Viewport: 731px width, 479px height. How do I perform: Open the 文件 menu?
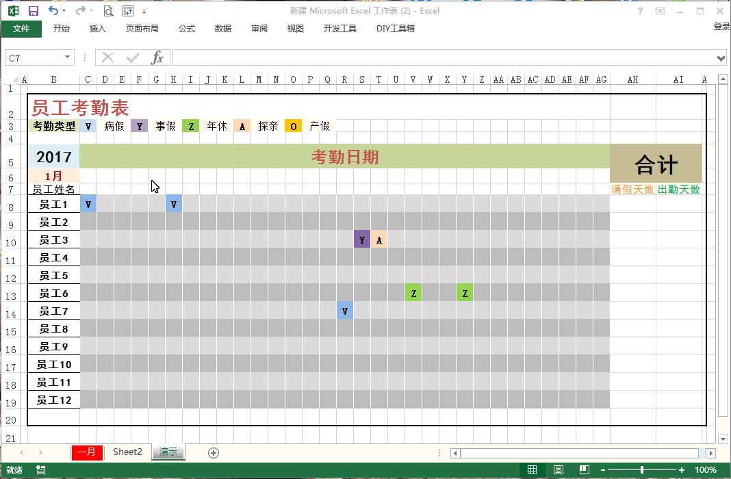coord(21,28)
